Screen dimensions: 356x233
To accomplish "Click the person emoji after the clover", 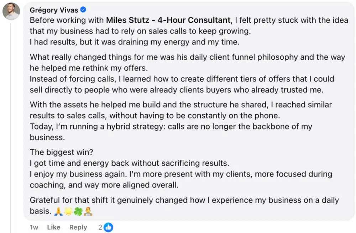I will tap(88, 211).
